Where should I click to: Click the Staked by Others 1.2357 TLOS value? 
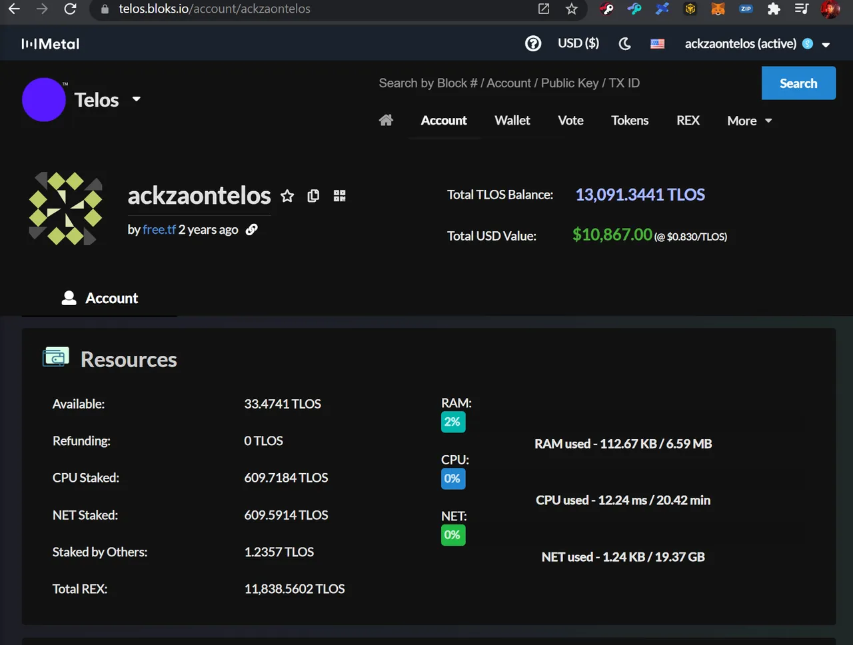tap(279, 552)
